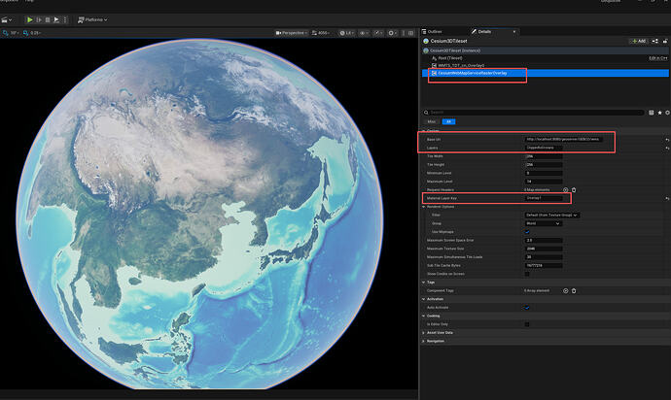Click the Material Layer Key field
The width and height of the screenshot is (671, 400).
click(x=547, y=198)
